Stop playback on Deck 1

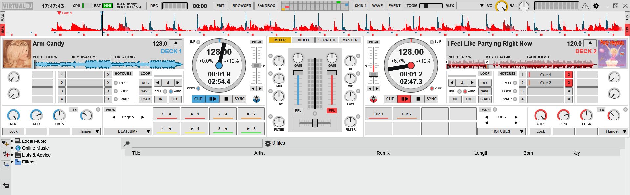[226, 99]
